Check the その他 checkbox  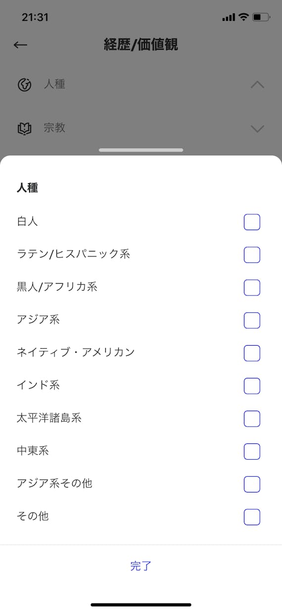click(252, 517)
